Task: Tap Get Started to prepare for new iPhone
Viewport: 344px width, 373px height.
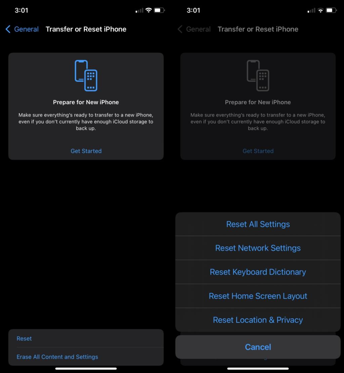Action: (86, 151)
